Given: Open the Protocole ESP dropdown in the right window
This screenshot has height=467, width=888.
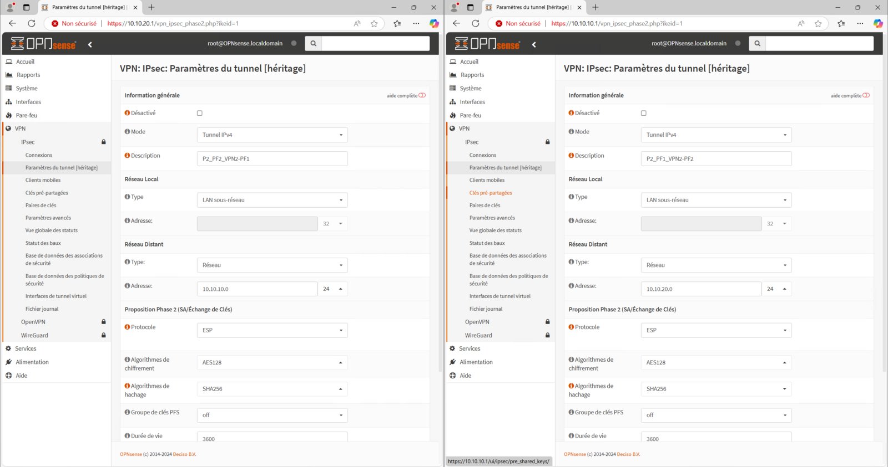Looking at the screenshot, I should click(x=716, y=330).
